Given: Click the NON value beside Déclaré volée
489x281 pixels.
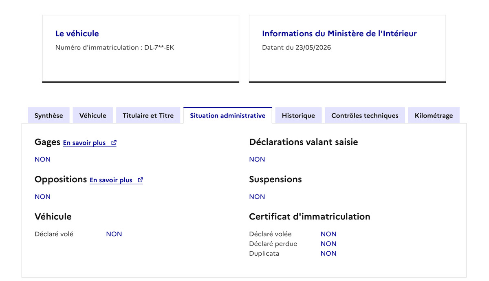Looking at the screenshot, I should [328, 234].
